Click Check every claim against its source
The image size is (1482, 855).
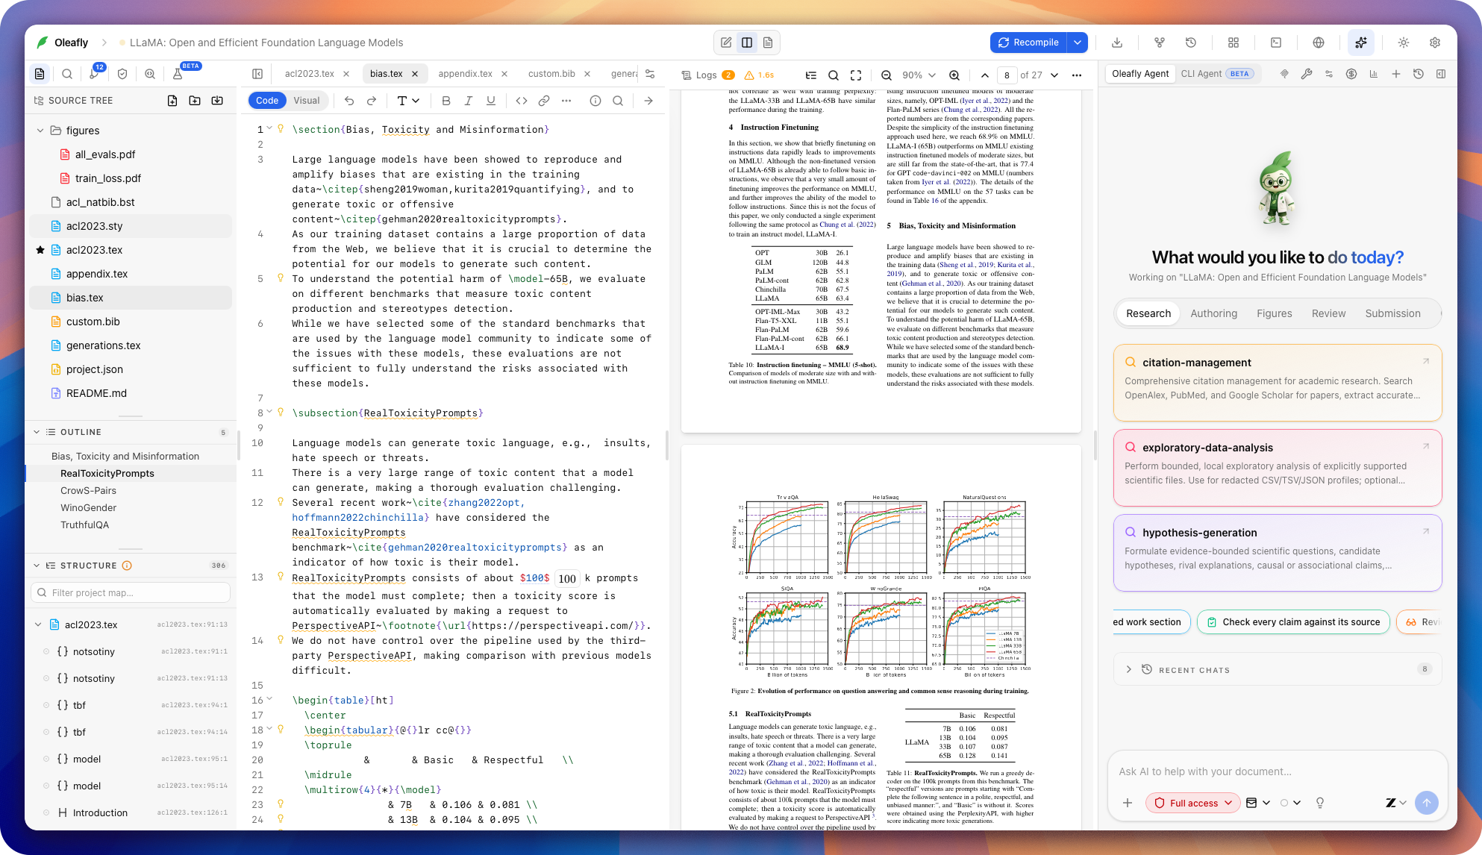pos(1293,621)
